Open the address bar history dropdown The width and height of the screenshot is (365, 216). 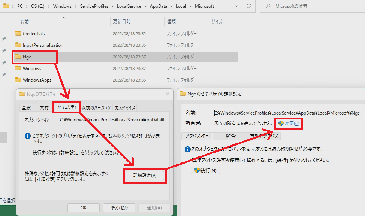236,6
